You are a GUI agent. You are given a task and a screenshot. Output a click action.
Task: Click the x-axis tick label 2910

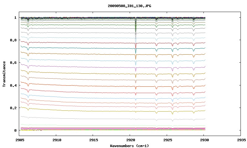57,140
